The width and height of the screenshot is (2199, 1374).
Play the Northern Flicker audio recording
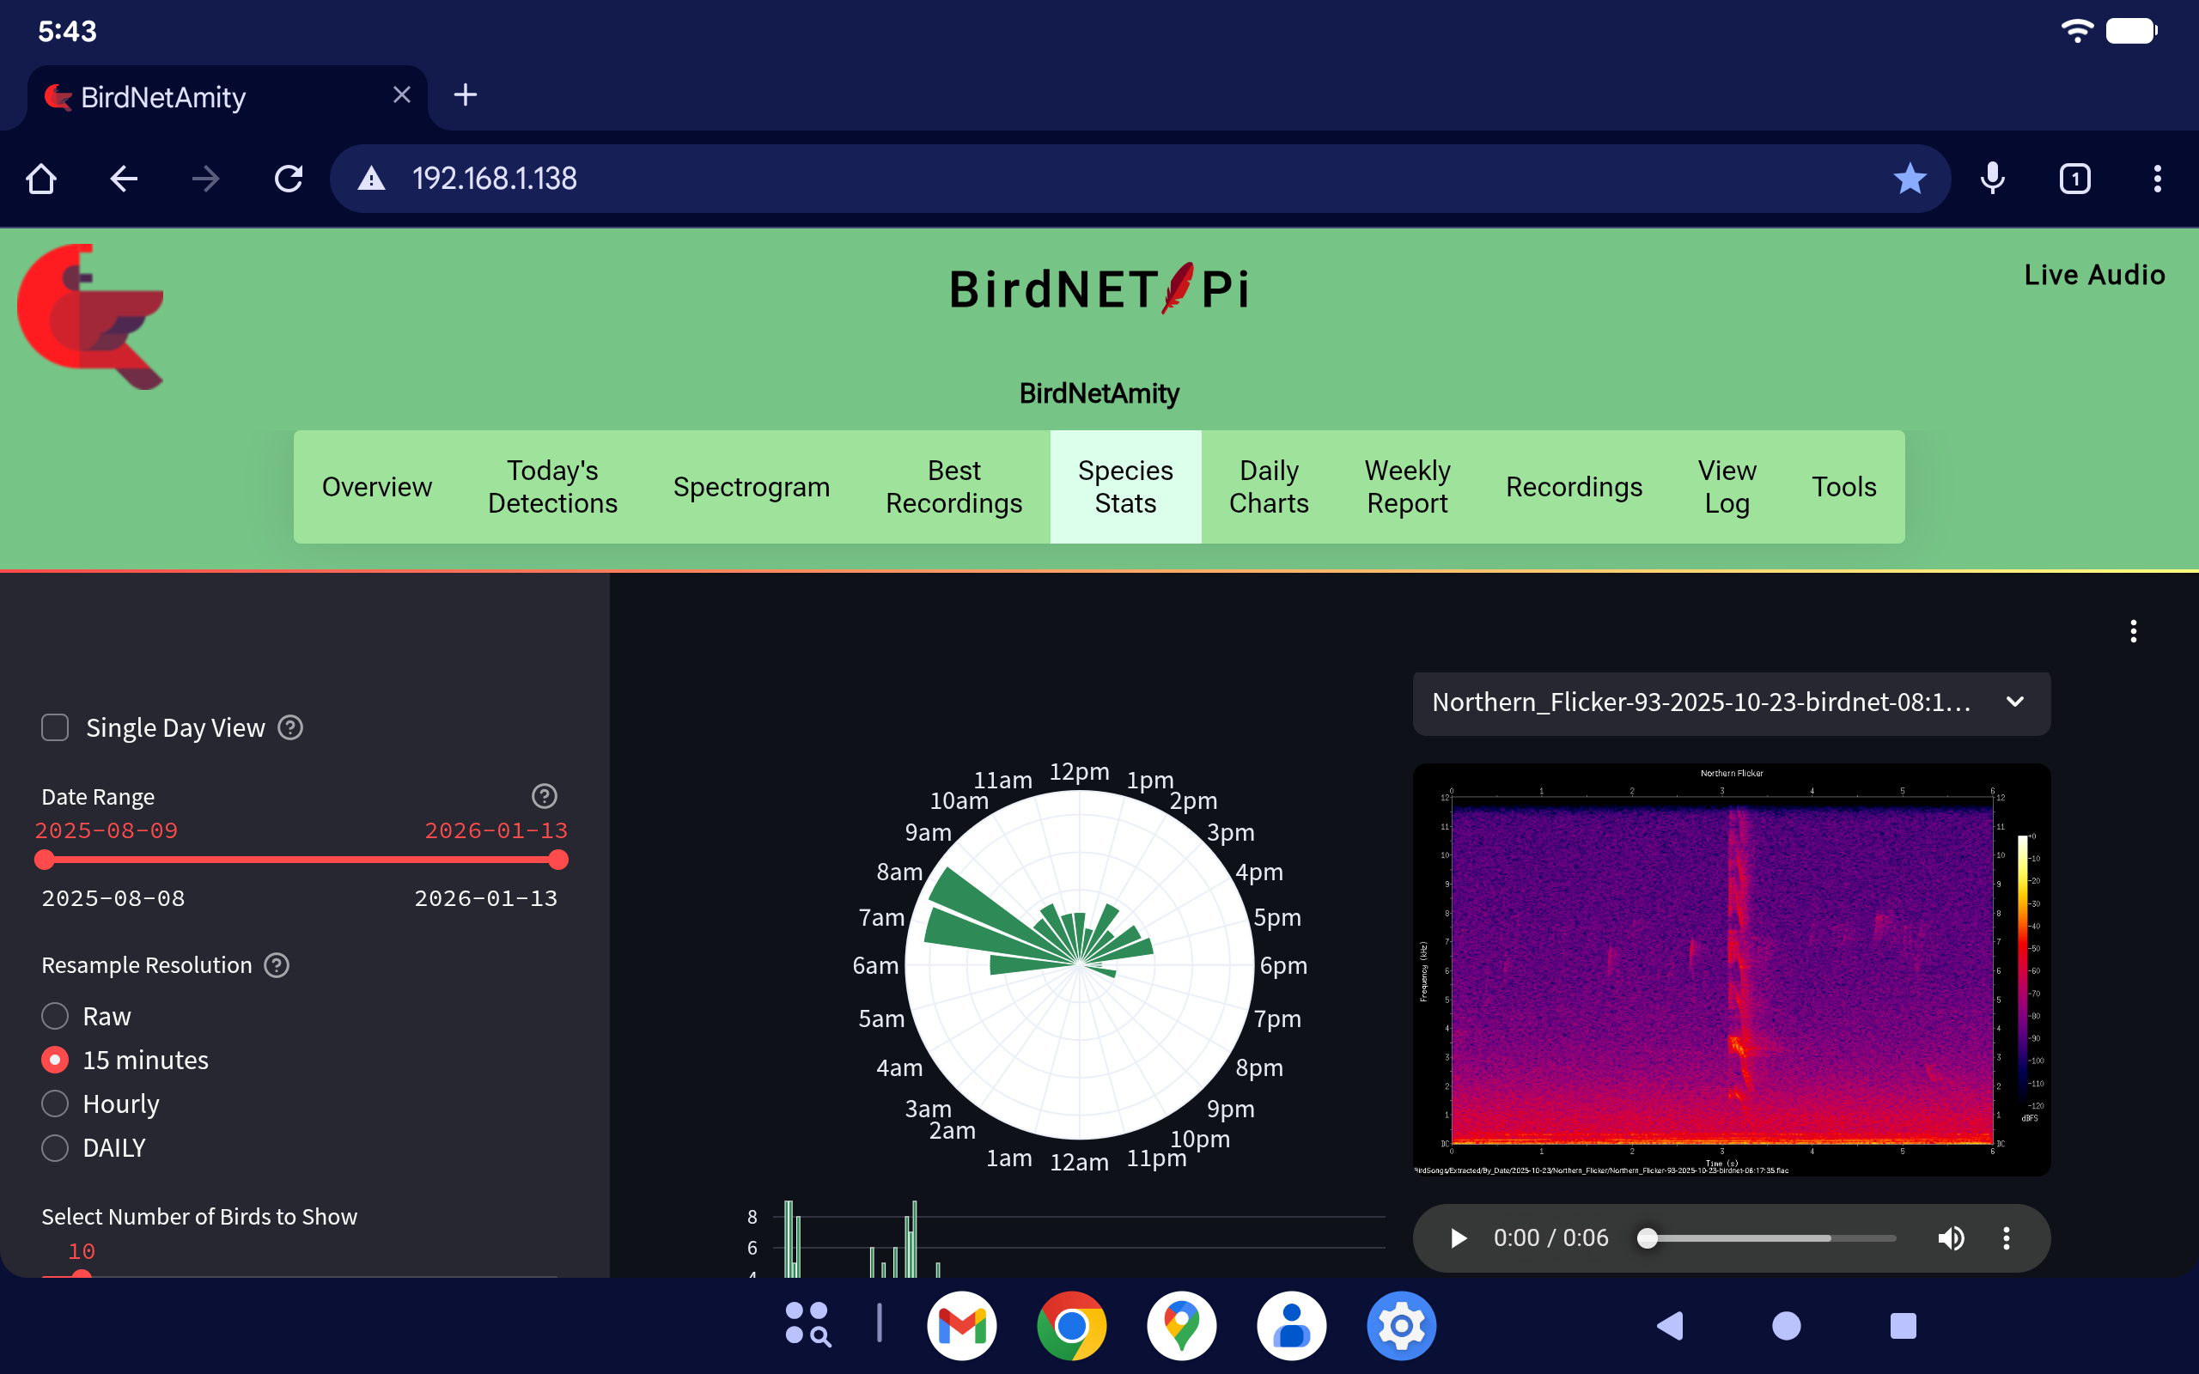pyautogui.click(x=1459, y=1237)
